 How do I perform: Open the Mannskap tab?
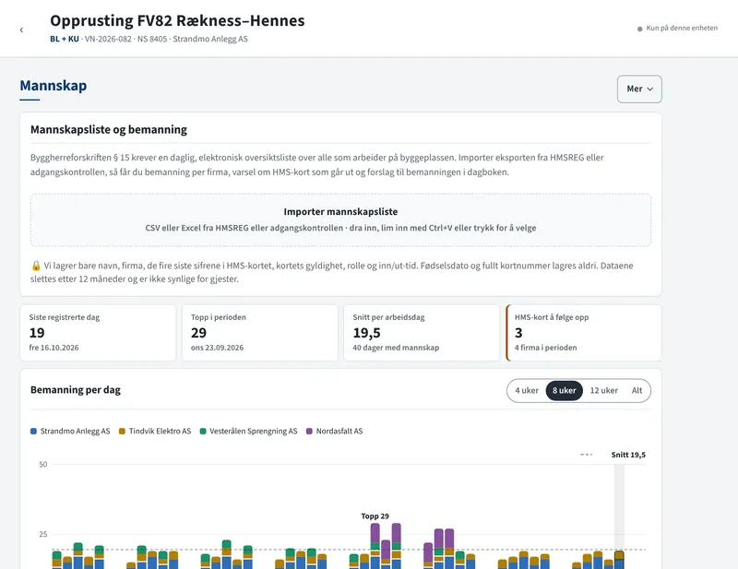(54, 86)
